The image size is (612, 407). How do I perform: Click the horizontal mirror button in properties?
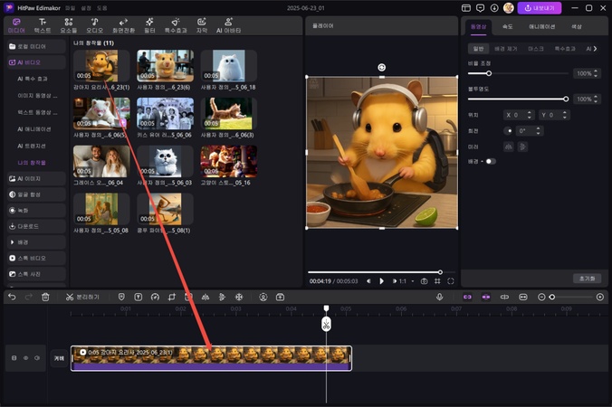point(509,147)
